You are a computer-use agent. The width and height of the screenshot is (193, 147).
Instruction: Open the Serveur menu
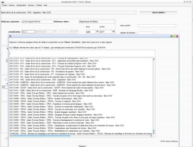point(31,5)
